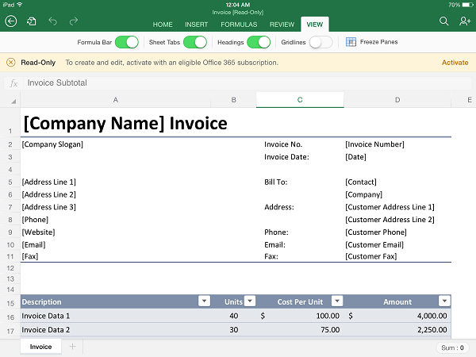The height and width of the screenshot is (357, 476).
Task: Turn off the Formula Bar switch
Action: [127, 42]
